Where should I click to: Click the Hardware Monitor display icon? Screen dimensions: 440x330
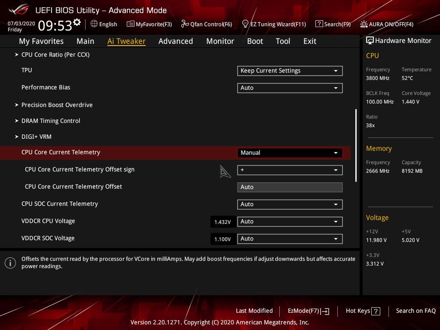[x=370, y=40]
